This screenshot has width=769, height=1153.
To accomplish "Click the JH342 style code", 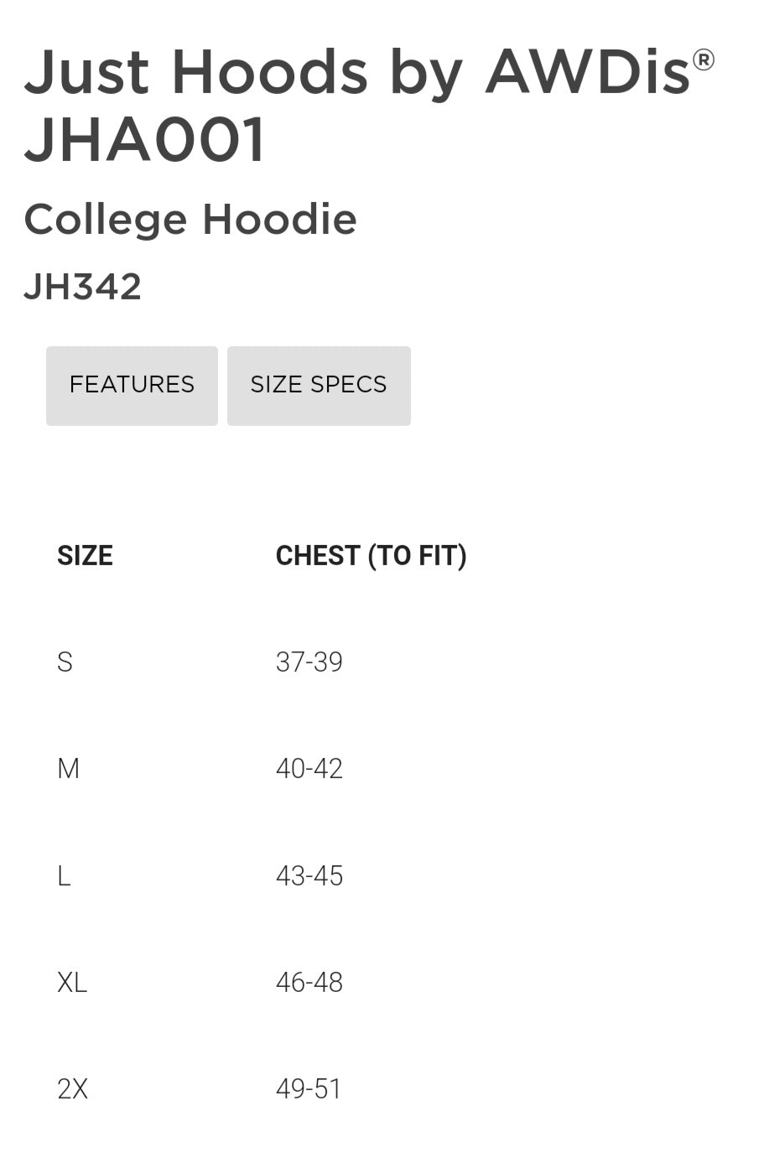I will coord(82,287).
